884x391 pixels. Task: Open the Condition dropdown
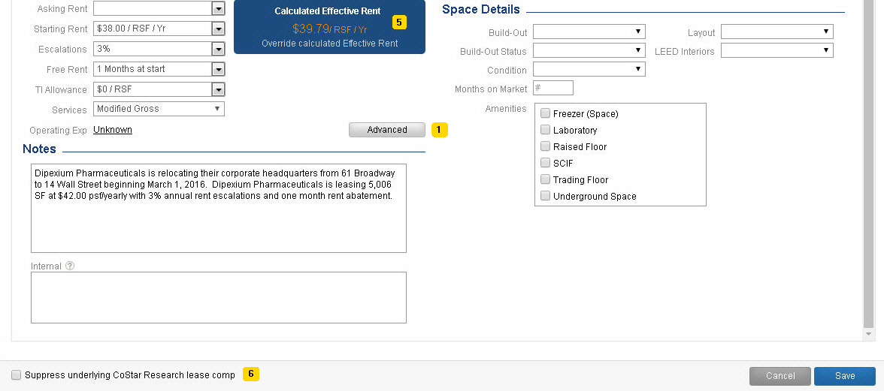[x=589, y=69]
